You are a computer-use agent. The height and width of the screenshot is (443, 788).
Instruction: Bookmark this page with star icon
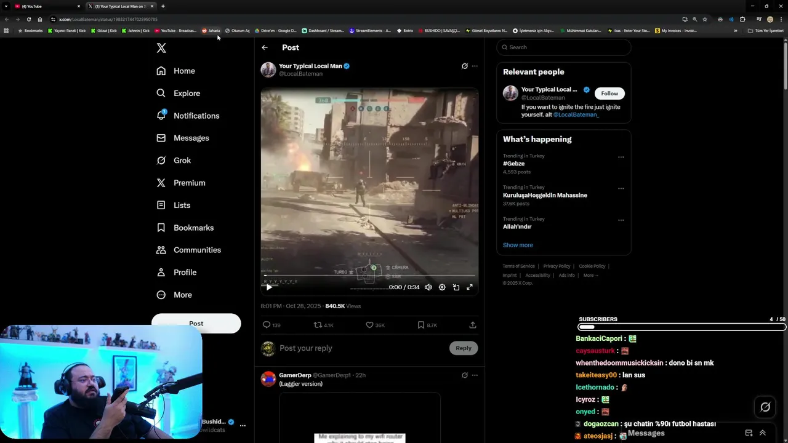coord(705,19)
